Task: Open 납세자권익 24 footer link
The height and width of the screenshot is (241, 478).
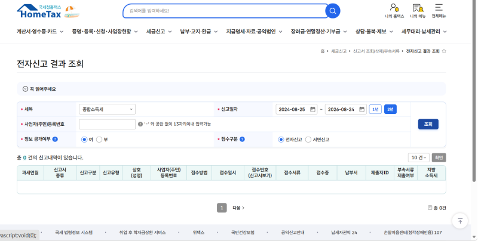Action: click(x=344, y=233)
